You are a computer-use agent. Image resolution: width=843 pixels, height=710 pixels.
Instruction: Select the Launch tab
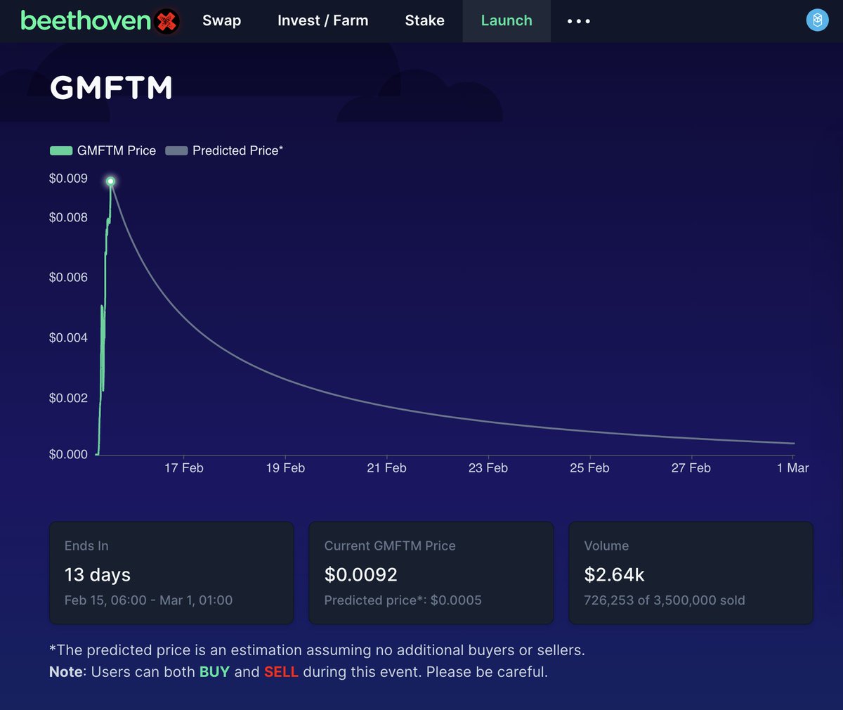click(x=507, y=20)
